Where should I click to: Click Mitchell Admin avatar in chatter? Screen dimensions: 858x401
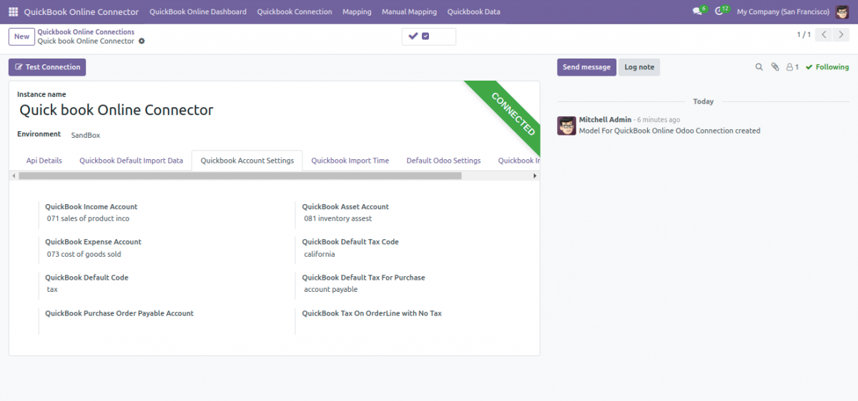[566, 126]
